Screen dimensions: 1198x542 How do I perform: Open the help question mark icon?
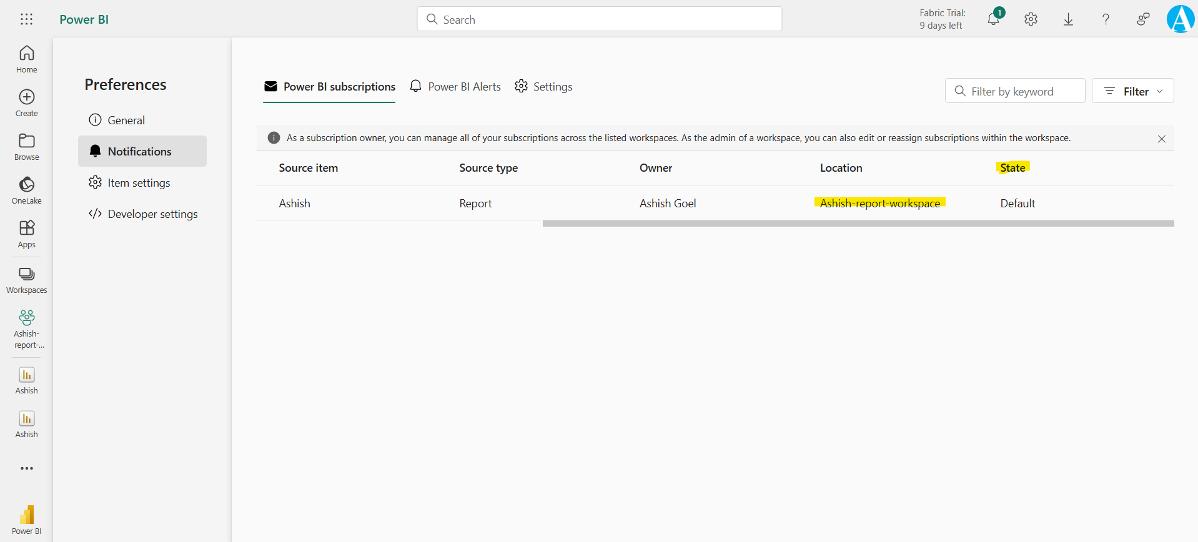pyautogui.click(x=1106, y=19)
